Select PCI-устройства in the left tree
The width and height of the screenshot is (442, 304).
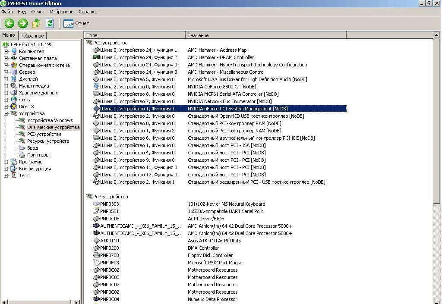(44, 134)
